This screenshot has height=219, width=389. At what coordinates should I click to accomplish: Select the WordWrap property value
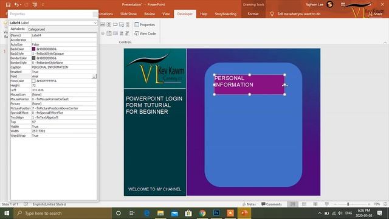pyautogui.click(x=64, y=136)
